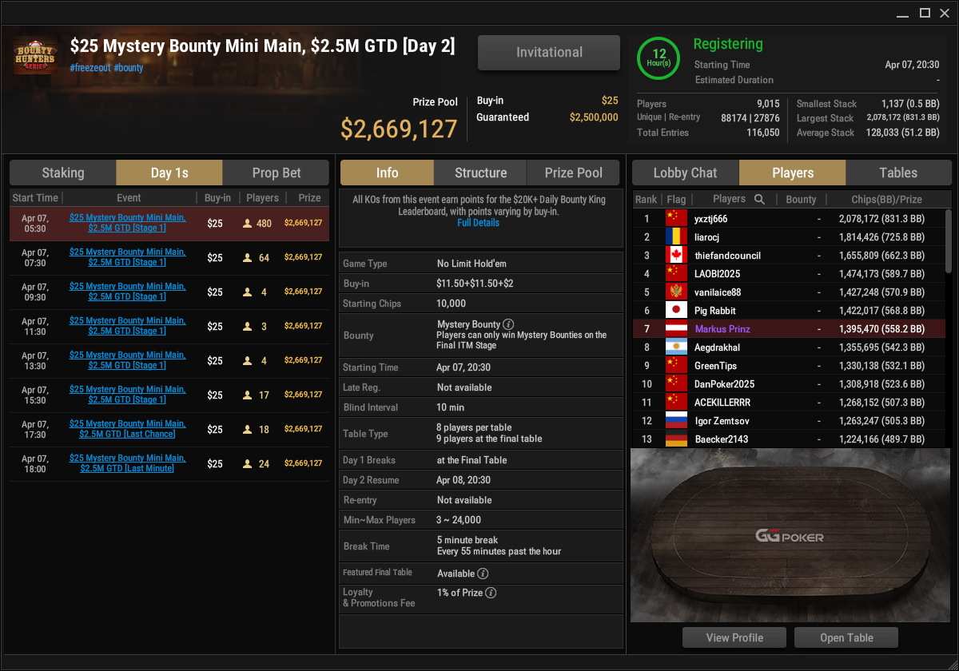
Task: Click the Russia flag beside Igor Zemtsov
Action: click(676, 420)
